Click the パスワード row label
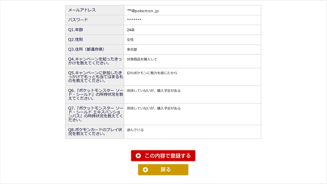 pos(78,20)
